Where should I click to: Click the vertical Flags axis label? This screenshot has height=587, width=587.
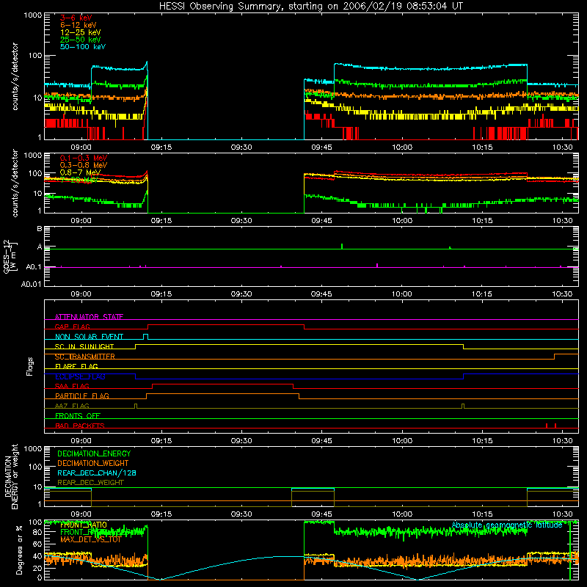click(29, 366)
